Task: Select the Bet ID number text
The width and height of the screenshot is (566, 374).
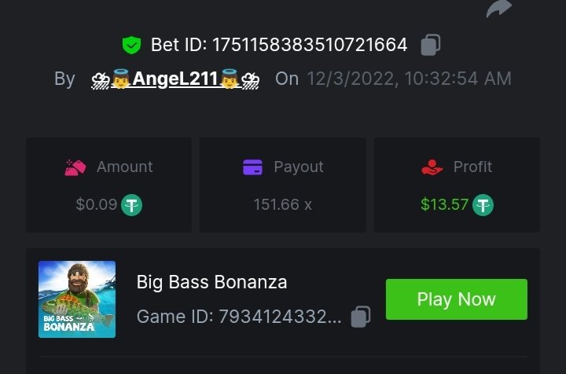Action: coord(310,45)
